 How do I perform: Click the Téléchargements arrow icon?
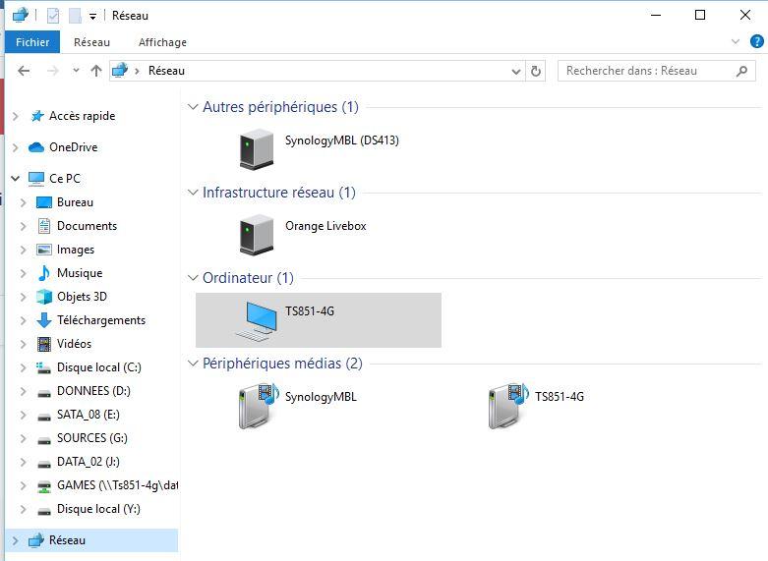(44, 320)
